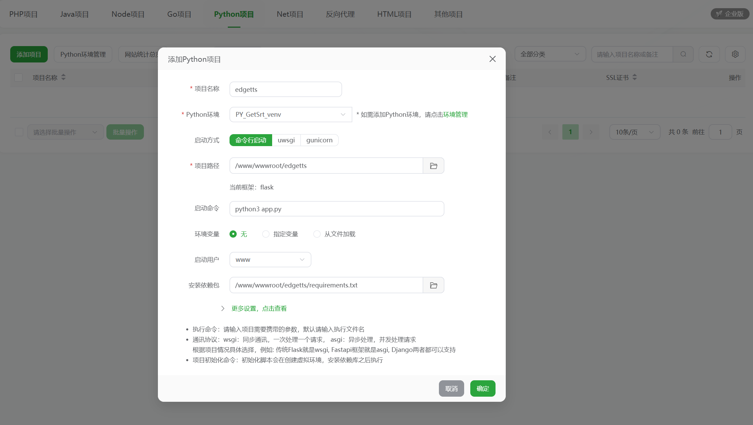The height and width of the screenshot is (425, 753).
Task: Browse folders for the 项目路径 field
Action: pos(433,166)
